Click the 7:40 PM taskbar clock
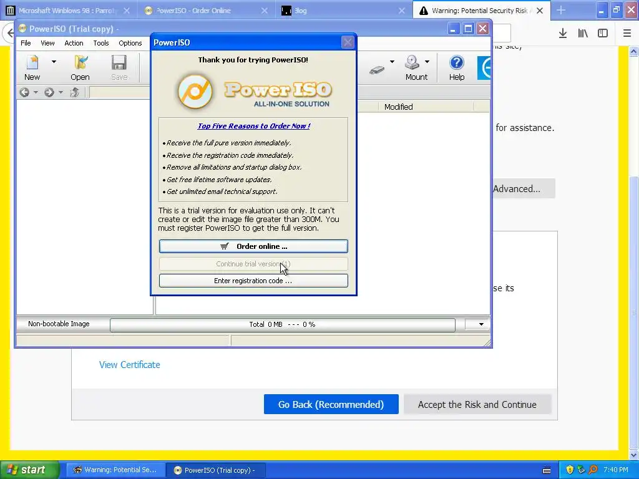Viewport: 639px width, 479px height. (616, 470)
